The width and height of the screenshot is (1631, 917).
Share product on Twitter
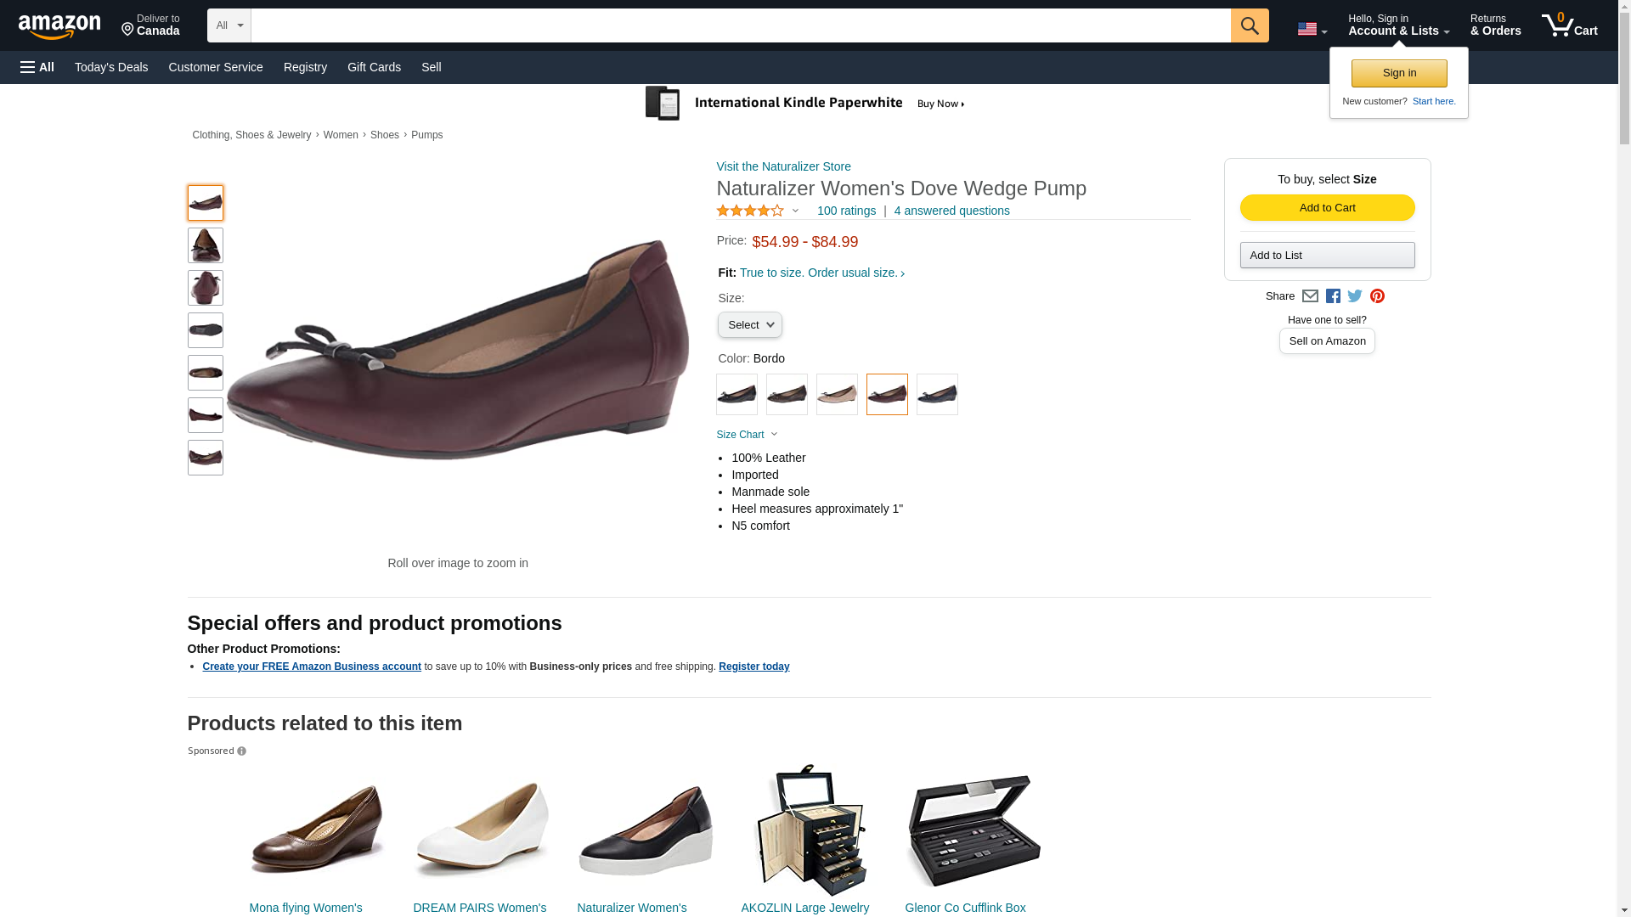coord(1355,296)
